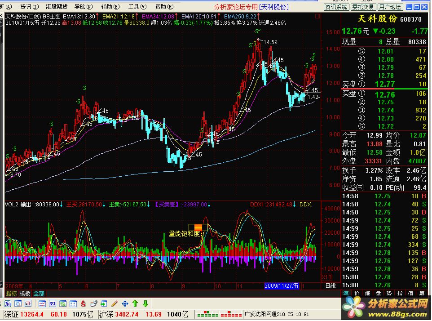Screen dimensions: 432x321
Task: Switch to the 模板 tab
Action: coord(25,293)
